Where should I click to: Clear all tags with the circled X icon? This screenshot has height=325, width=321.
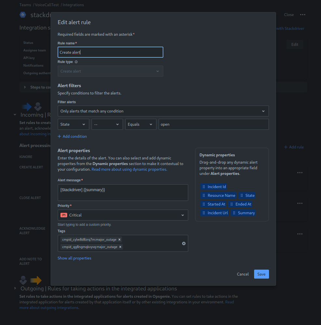184,243
